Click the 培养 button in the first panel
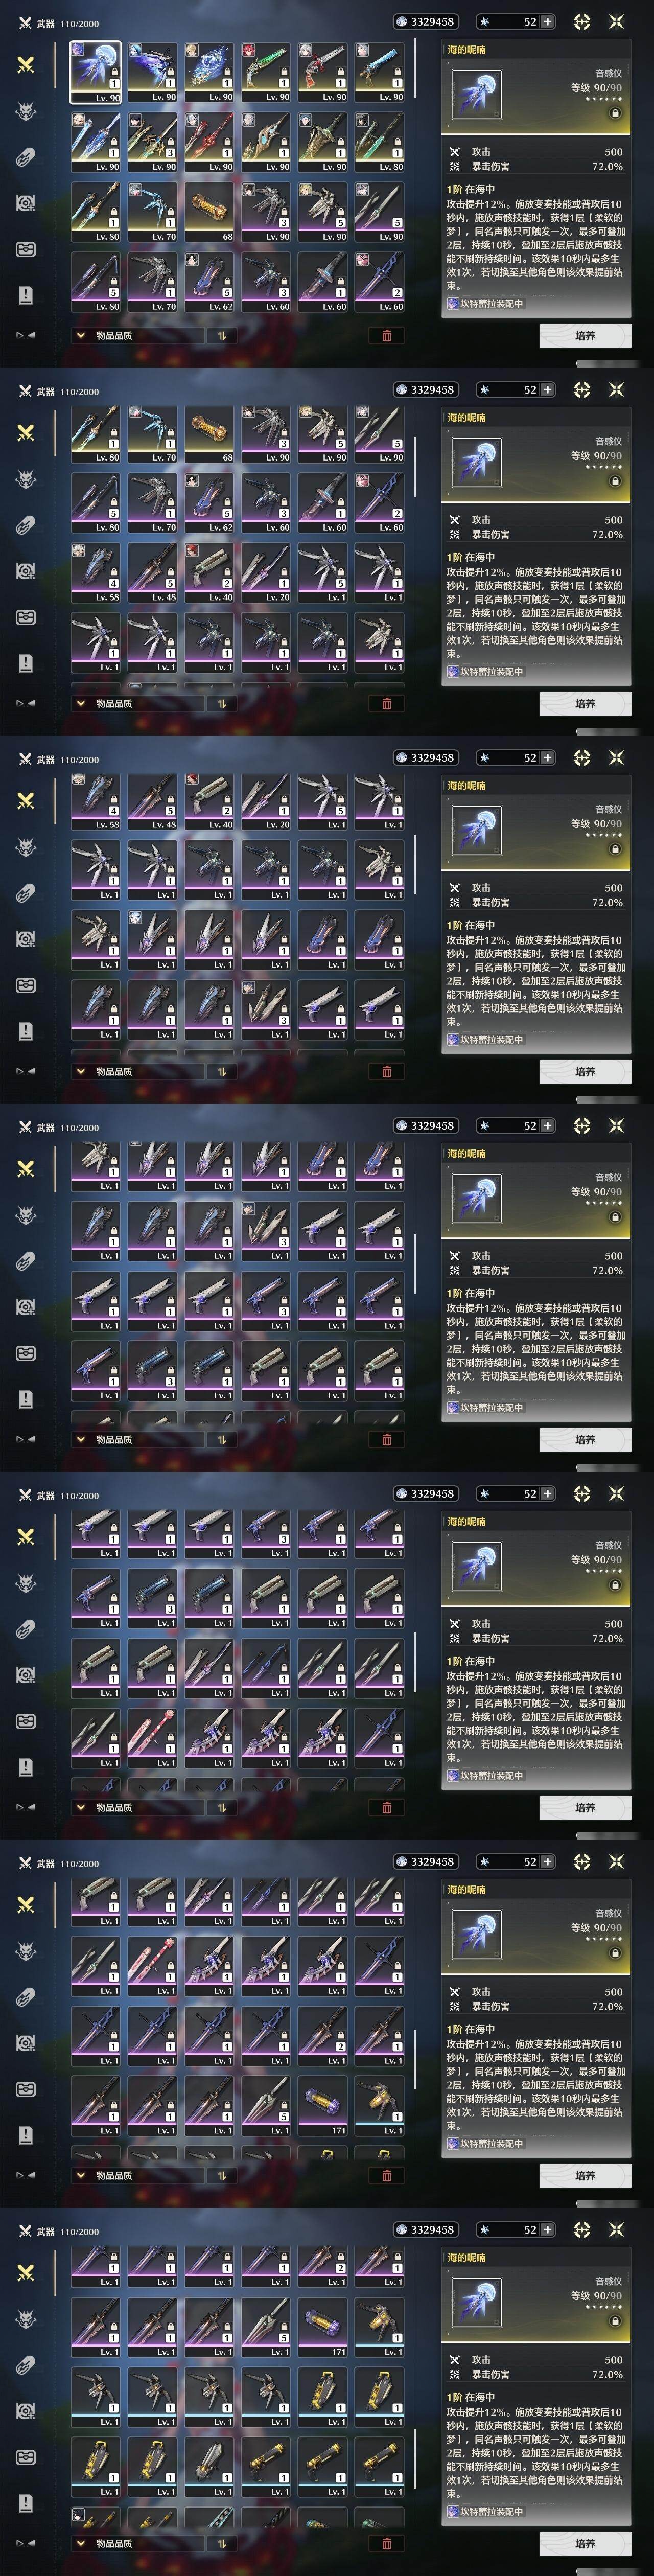This screenshot has height=2576, width=654. 585,335
